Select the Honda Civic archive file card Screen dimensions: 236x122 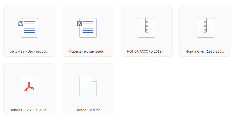pos(205,31)
